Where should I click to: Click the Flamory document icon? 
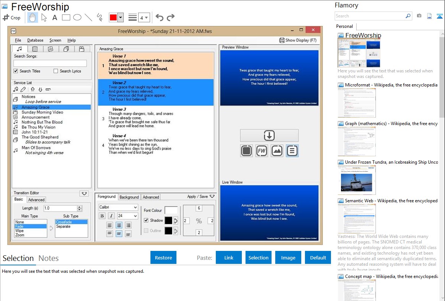(x=429, y=16)
